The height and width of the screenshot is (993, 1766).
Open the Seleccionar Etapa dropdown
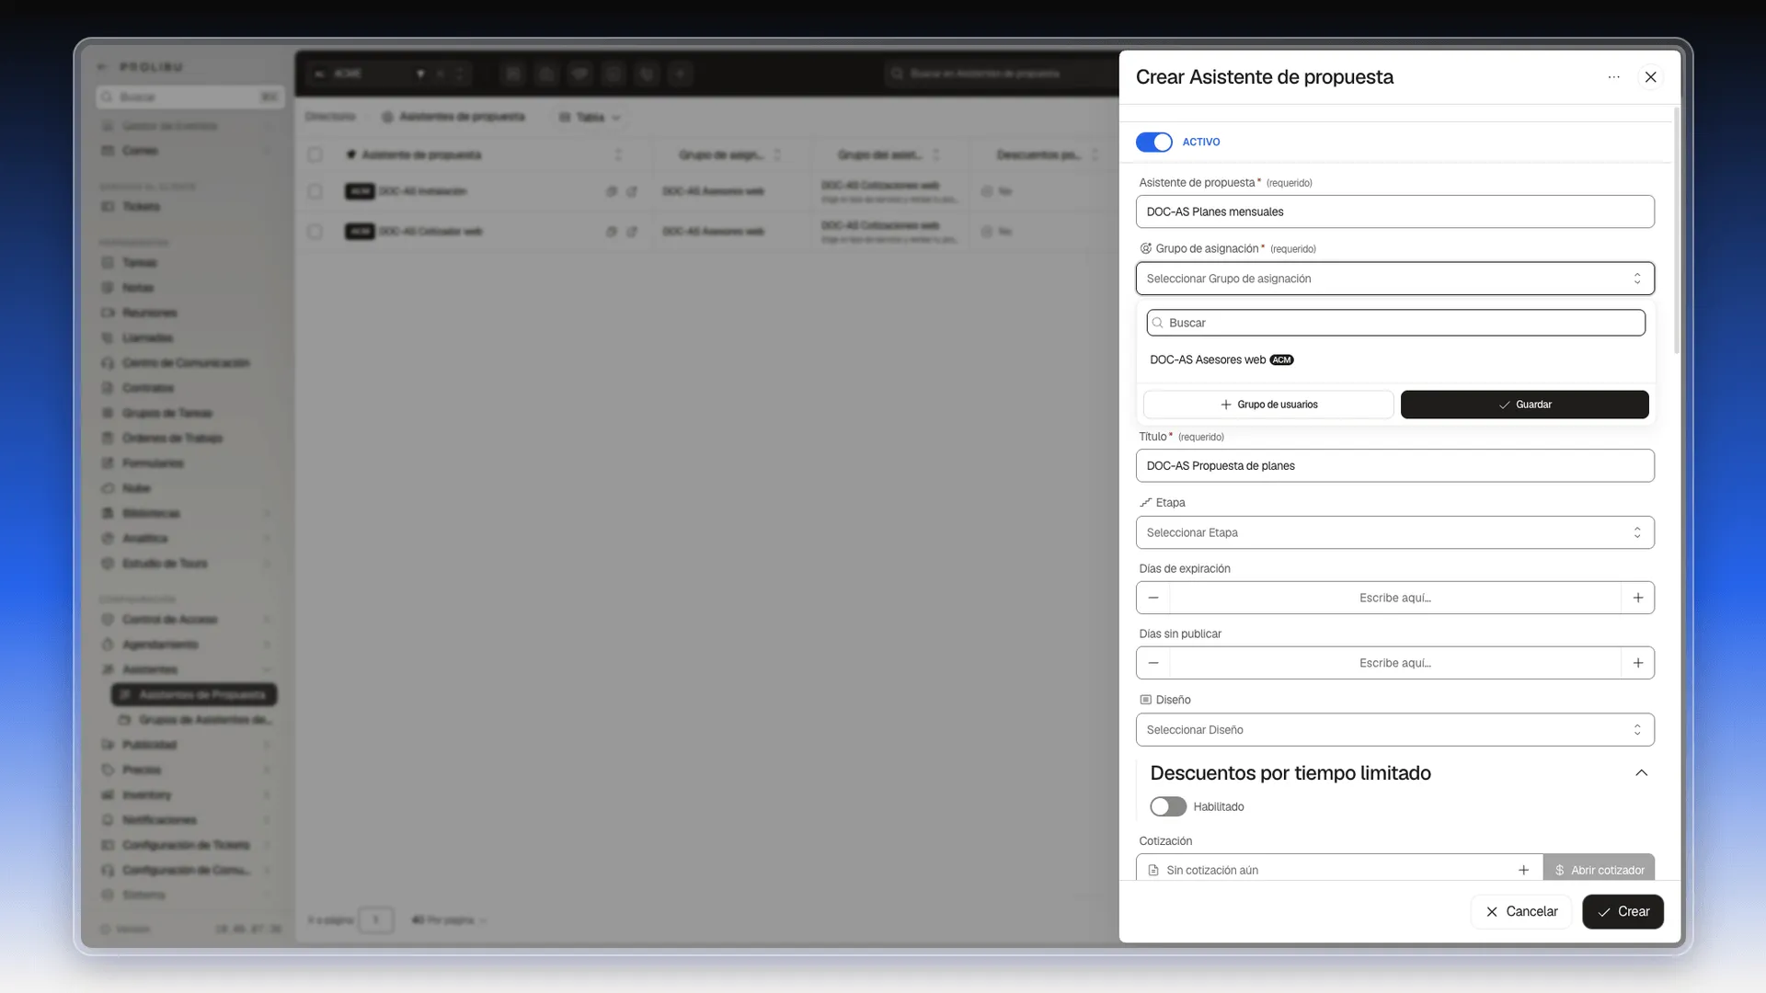pos(1394,532)
